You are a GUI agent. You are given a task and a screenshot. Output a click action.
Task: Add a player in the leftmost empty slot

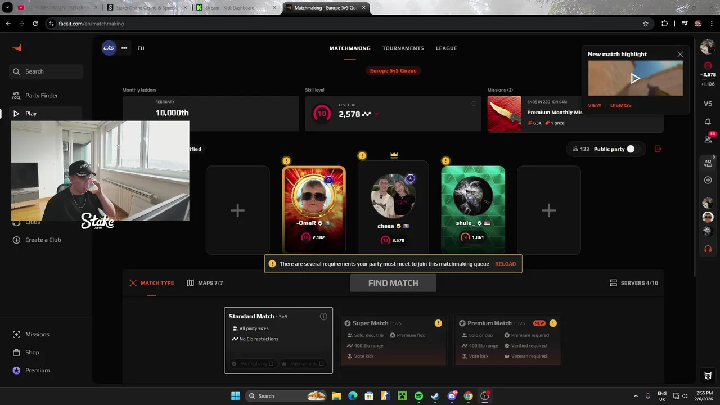(237, 210)
